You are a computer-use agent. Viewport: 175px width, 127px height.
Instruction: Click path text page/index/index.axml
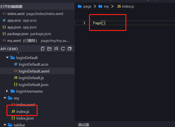coord(45,14)
